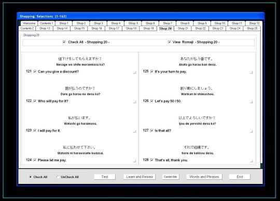Switch to the Shop 8 tab

(x=185, y=23)
